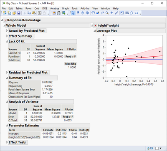Open the Add-Ins menu
Image resolution: width=167 pixels, height=151 pixels.
(85, 8)
